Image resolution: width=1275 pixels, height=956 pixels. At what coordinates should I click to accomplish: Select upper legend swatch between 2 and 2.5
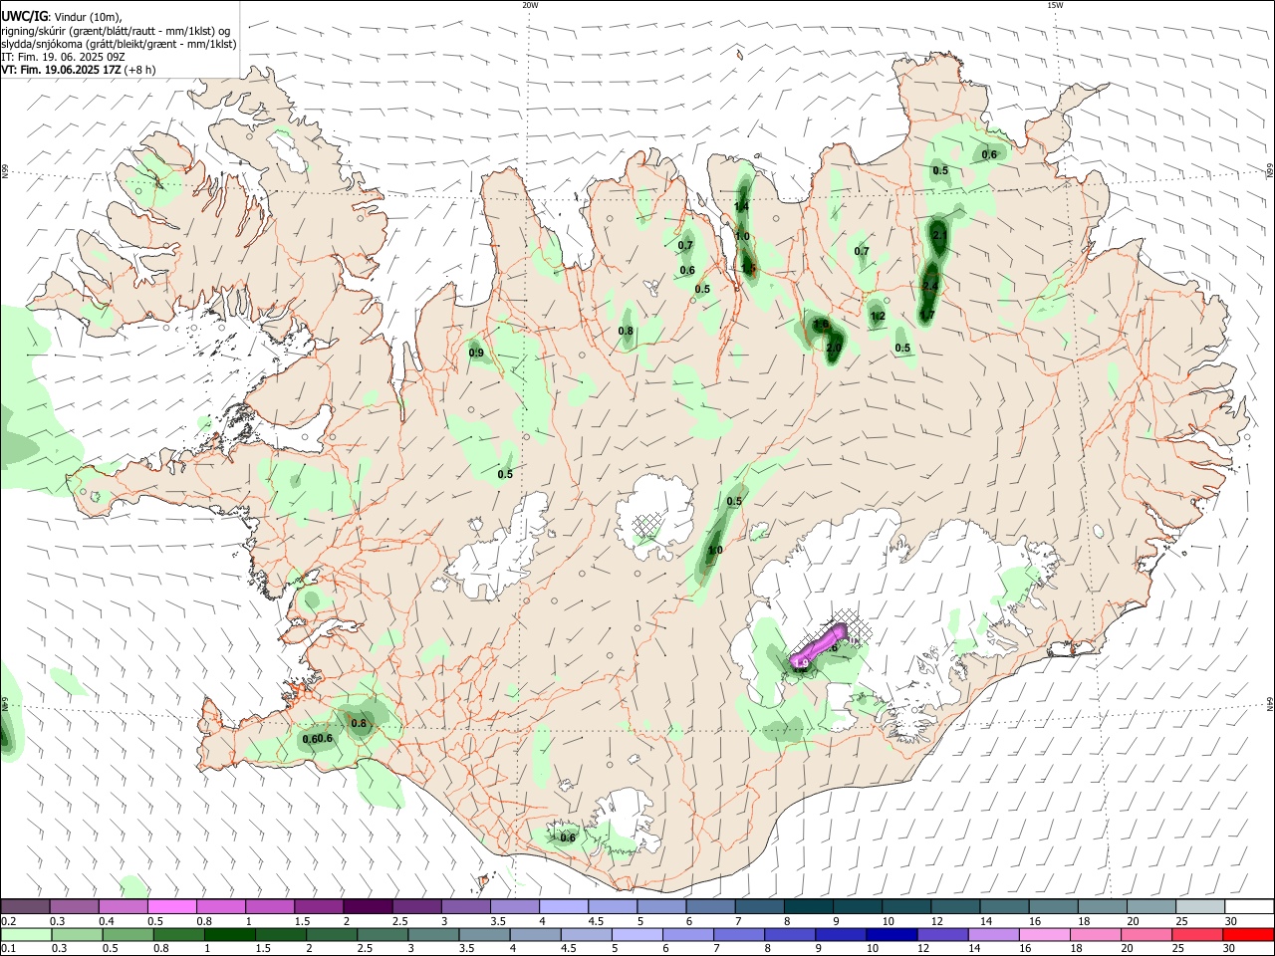368,907
